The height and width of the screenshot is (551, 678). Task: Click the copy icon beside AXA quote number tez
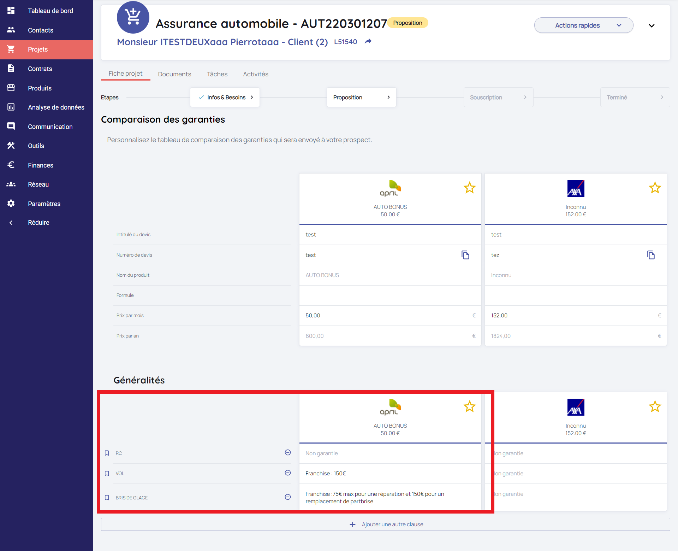651,255
